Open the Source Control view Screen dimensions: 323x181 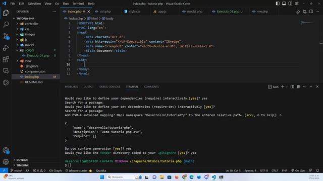(6, 36)
